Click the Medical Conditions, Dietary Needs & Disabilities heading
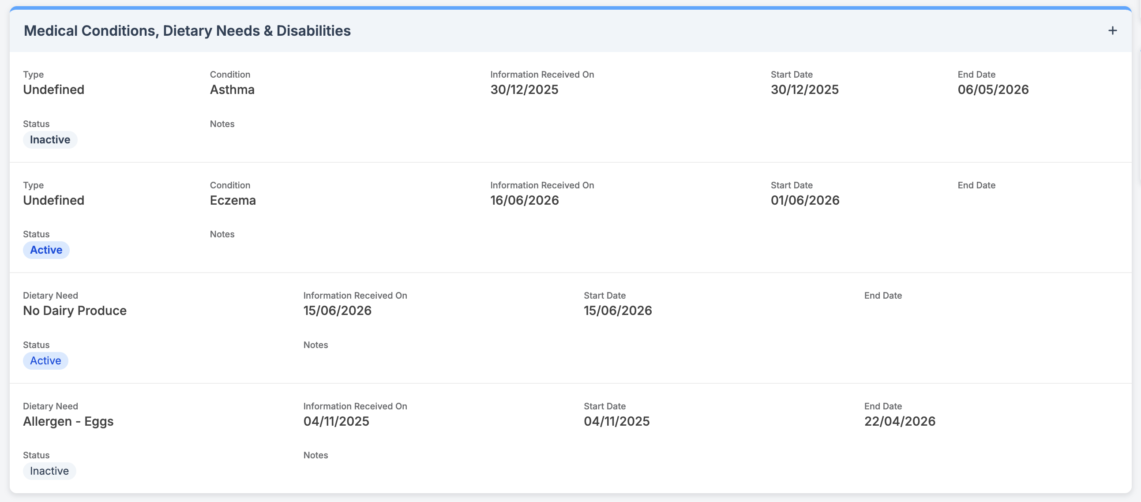 (187, 30)
